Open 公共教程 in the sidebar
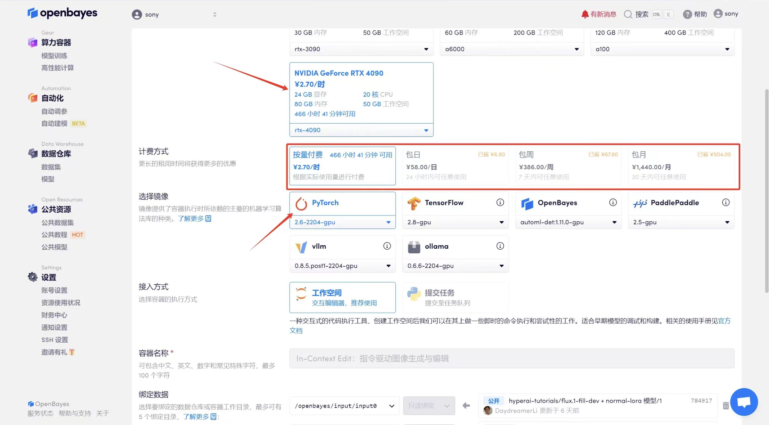769x425 pixels. 54,235
